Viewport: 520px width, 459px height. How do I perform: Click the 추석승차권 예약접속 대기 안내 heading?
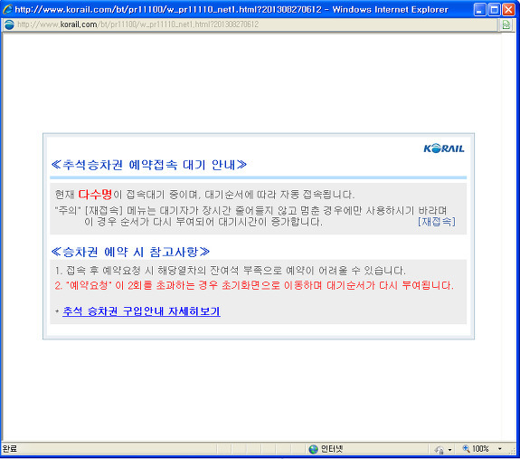pyautogui.click(x=149, y=165)
